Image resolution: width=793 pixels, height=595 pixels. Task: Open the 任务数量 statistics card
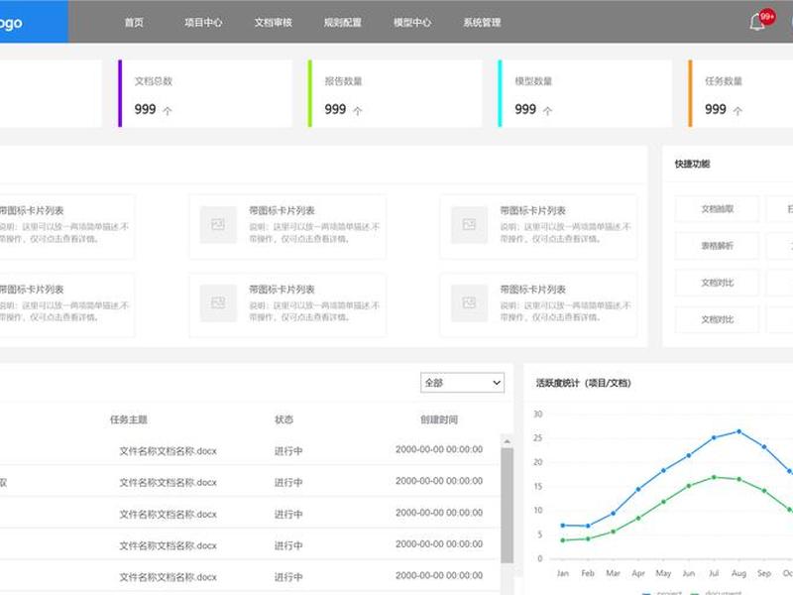pos(740,93)
